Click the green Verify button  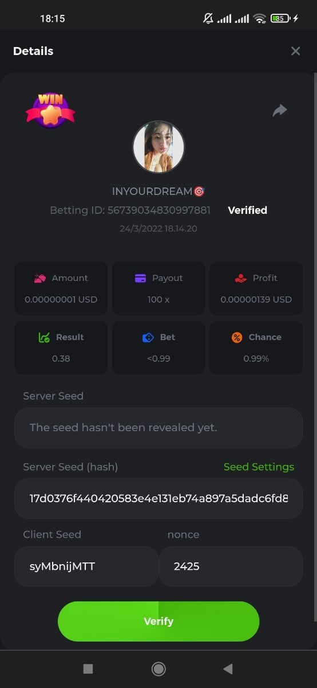(158, 621)
